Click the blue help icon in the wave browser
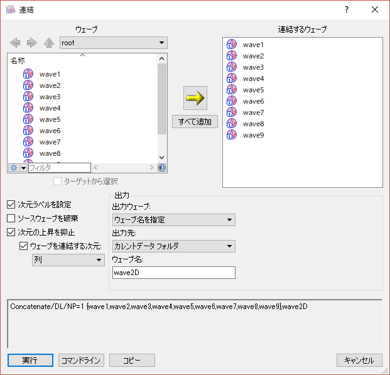The width and height of the screenshot is (390, 375). (x=162, y=168)
